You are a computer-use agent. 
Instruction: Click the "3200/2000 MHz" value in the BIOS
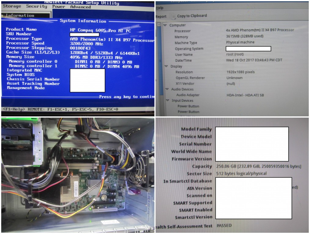tap(86, 44)
